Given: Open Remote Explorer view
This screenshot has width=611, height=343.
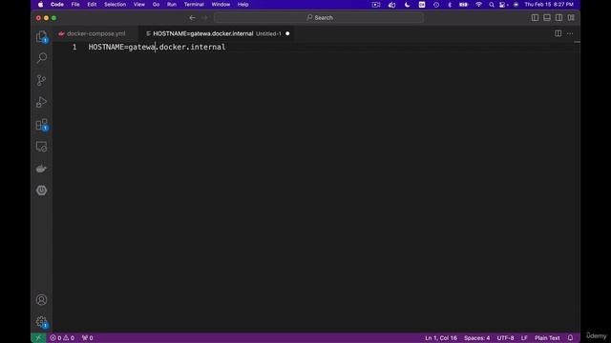Looking at the screenshot, I should [x=41, y=147].
